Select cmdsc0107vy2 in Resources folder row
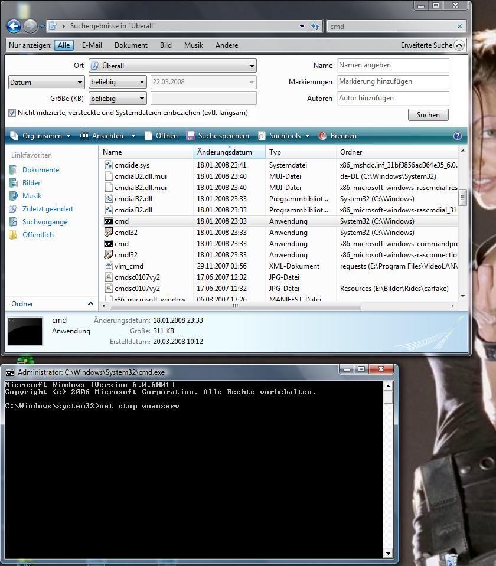Viewport: 496px width, 566px height. 137,288
